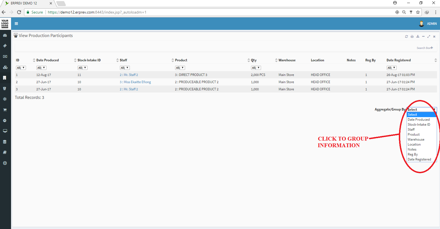The width and height of the screenshot is (440, 229).
Task: Open the Date Produced All filter
Action: click(x=41, y=68)
